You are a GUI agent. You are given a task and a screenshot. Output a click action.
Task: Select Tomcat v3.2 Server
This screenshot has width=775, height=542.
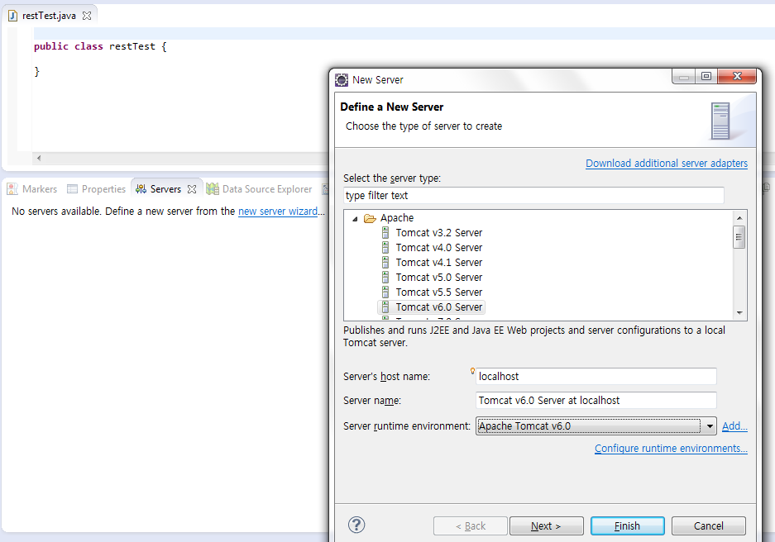point(438,233)
